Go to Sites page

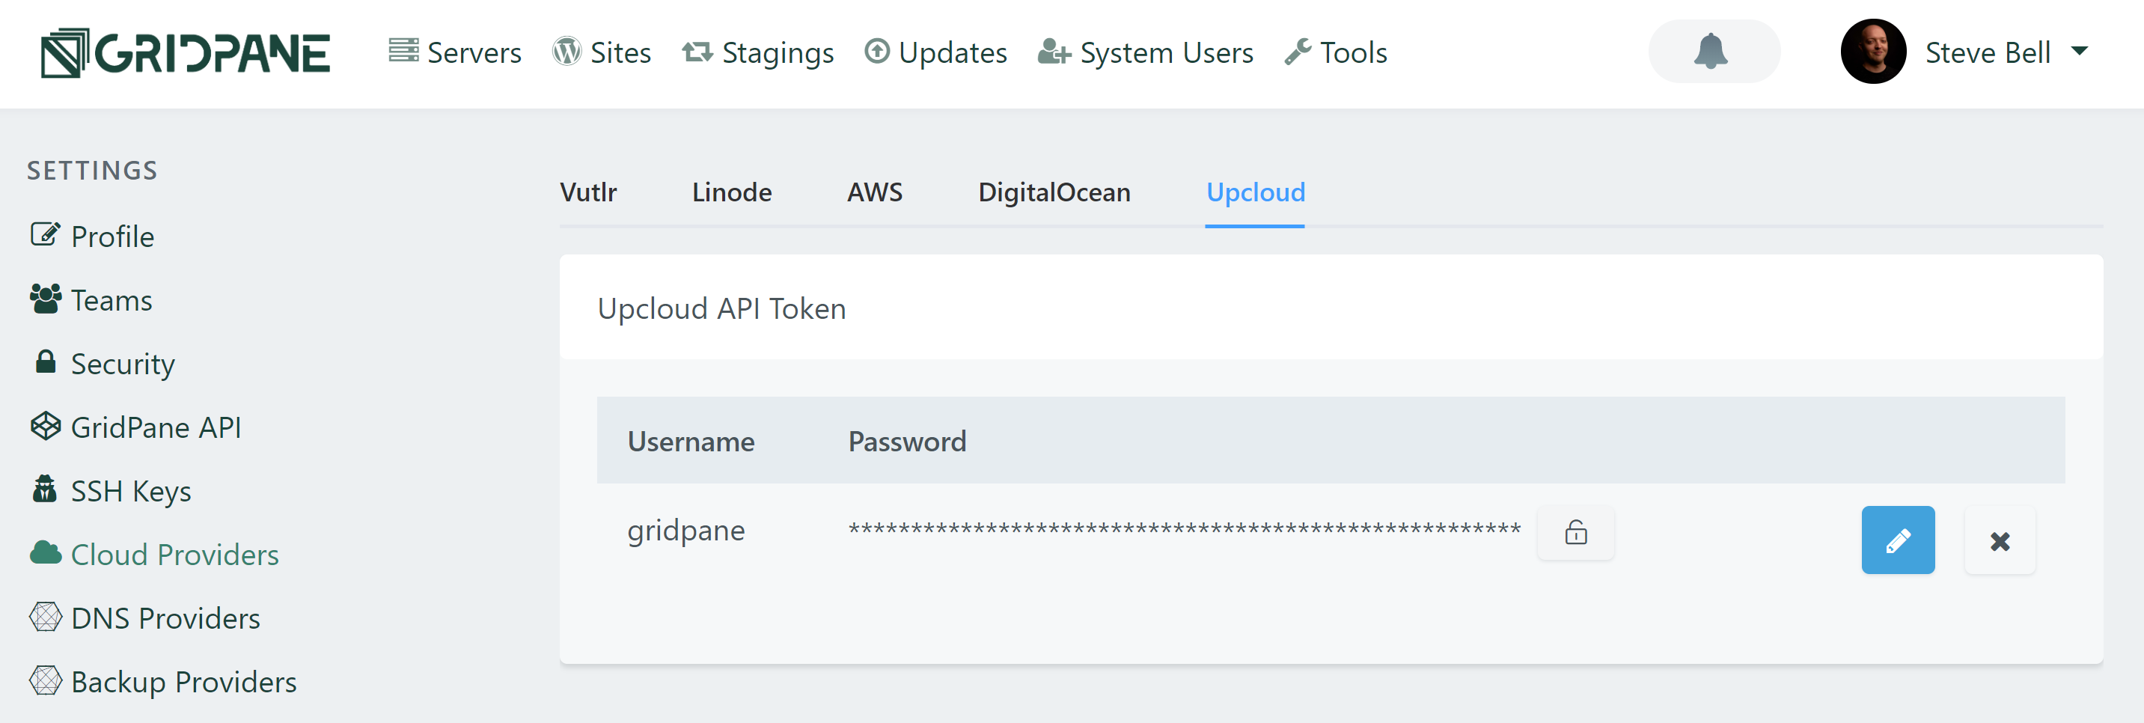(602, 52)
